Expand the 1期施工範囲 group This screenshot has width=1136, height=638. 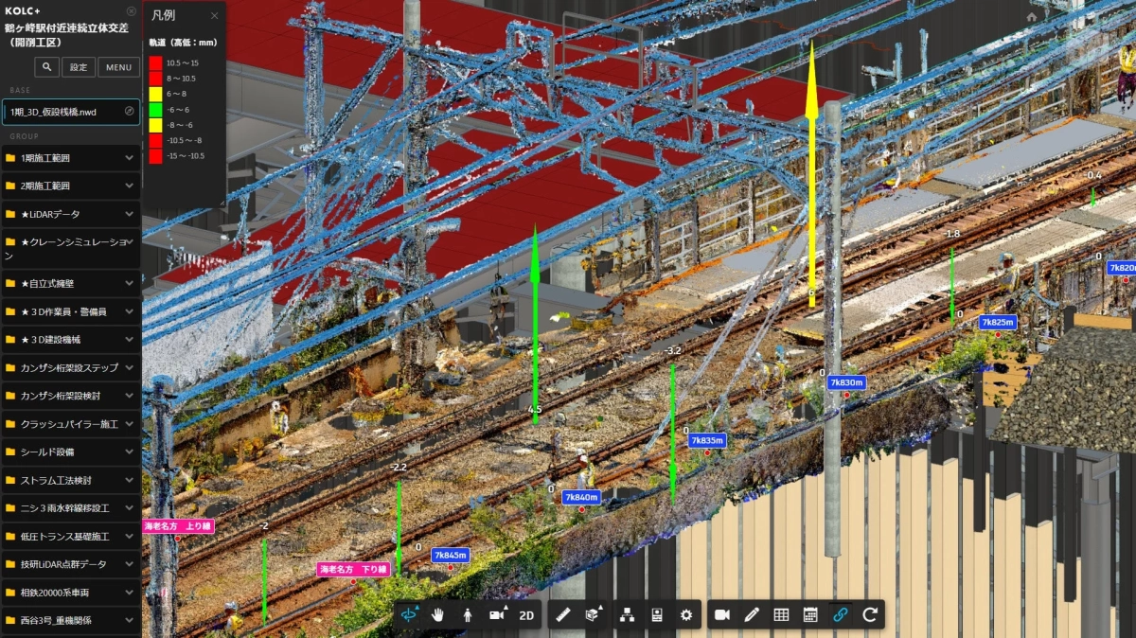tap(129, 158)
